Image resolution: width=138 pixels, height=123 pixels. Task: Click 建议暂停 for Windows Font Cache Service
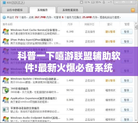(x=110, y=32)
